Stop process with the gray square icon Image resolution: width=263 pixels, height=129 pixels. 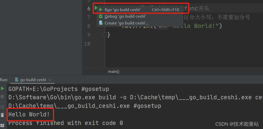coord(2,96)
